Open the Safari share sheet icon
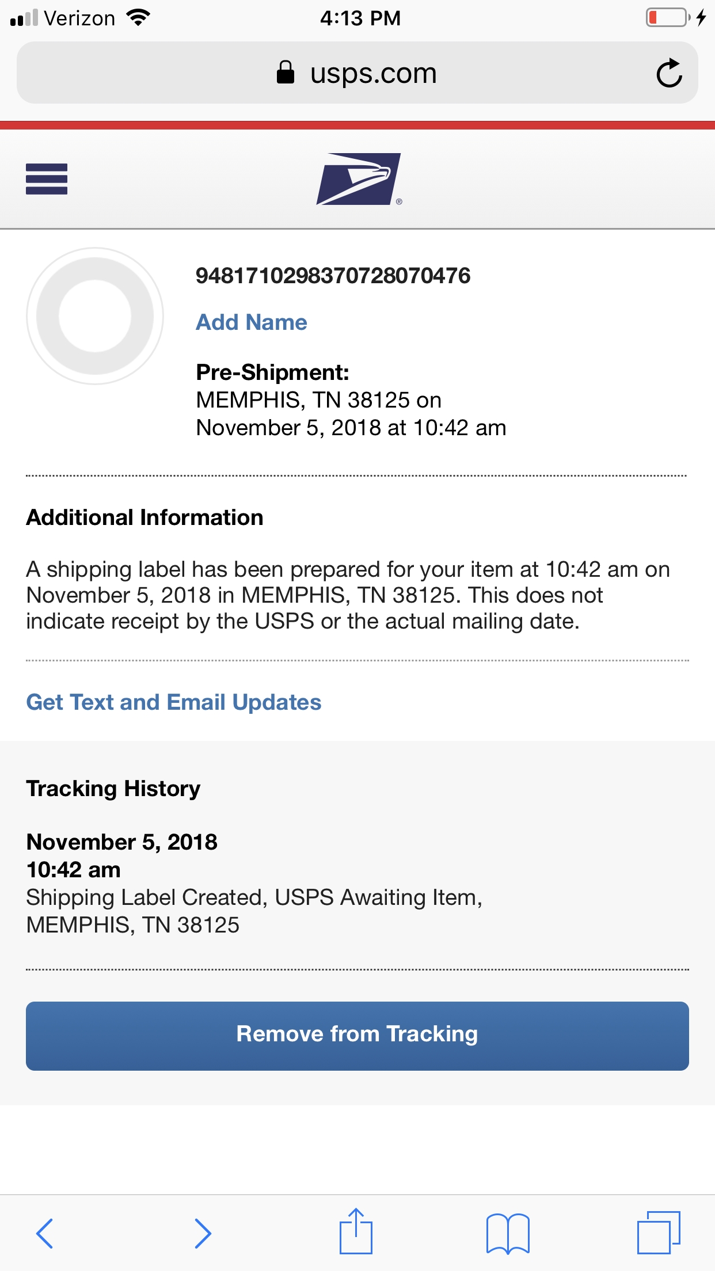 click(356, 1231)
